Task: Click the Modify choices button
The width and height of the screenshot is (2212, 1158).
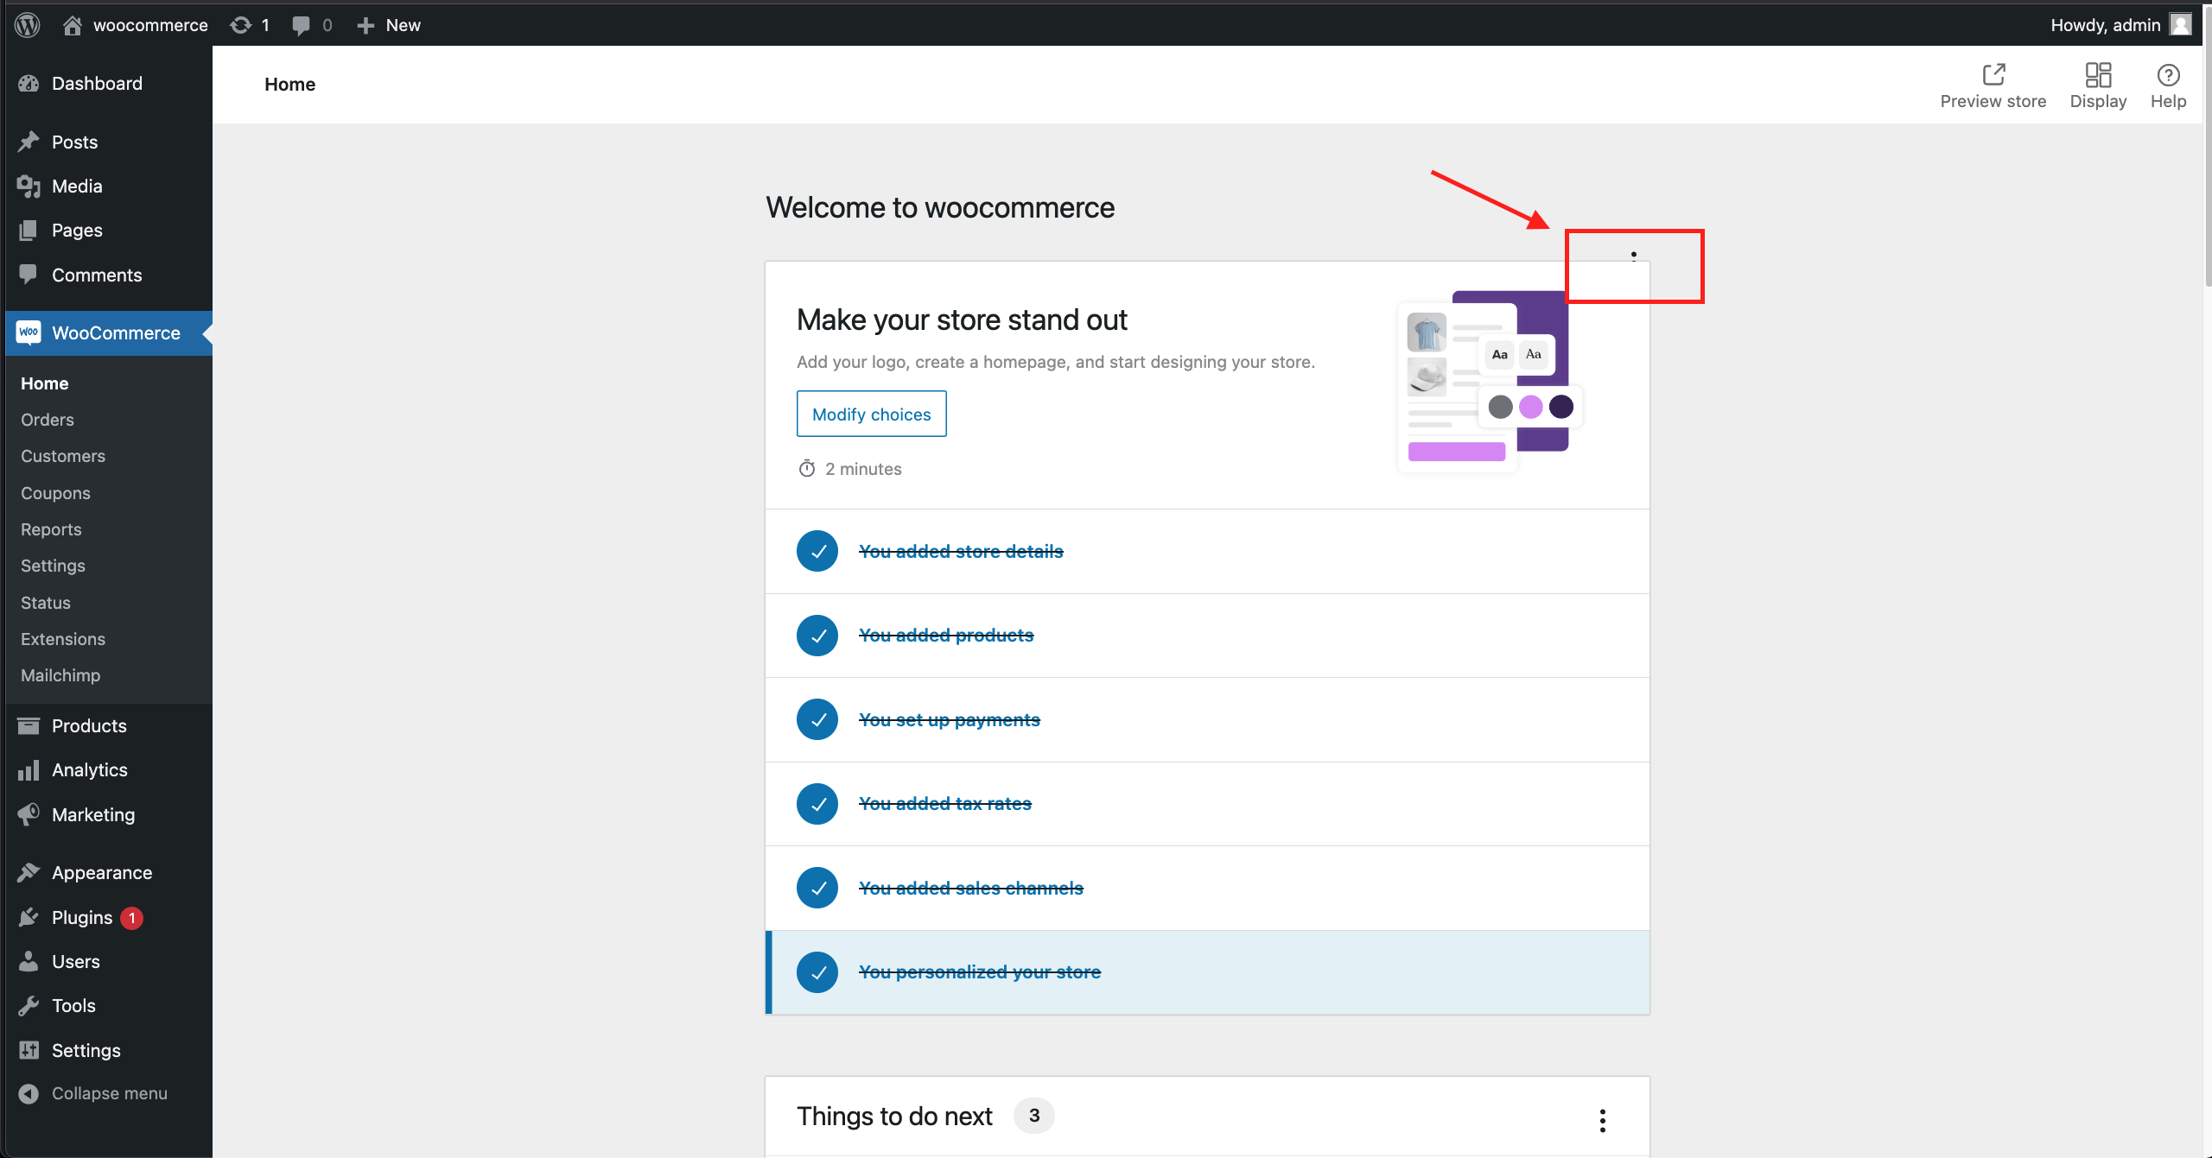Action: (x=870, y=414)
